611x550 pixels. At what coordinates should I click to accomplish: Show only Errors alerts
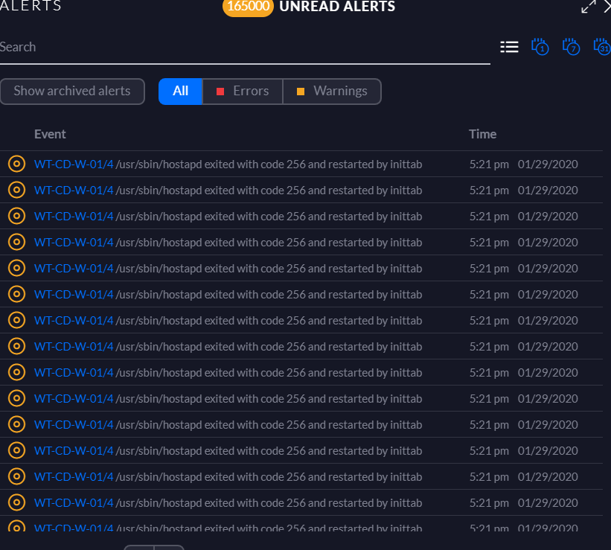243,92
